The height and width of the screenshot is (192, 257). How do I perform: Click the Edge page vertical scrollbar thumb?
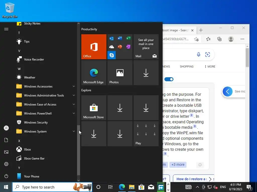[247, 57]
